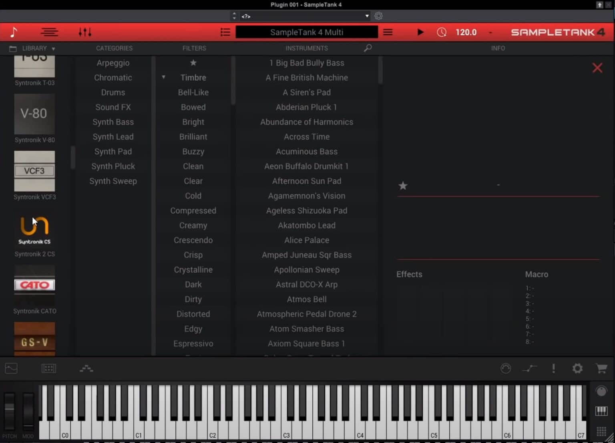
Task: Click the alert exclamation icon
Action: 553,368
